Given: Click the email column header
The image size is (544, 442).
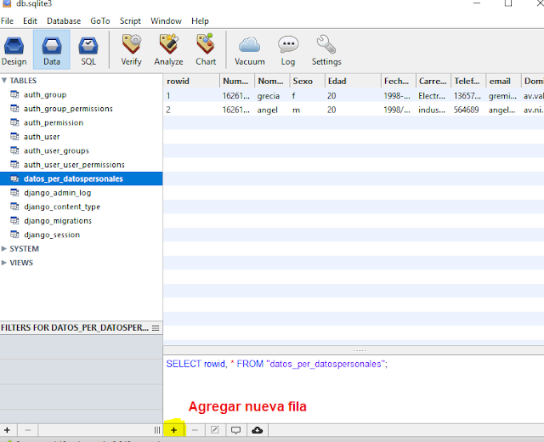Looking at the screenshot, I should point(503,81).
